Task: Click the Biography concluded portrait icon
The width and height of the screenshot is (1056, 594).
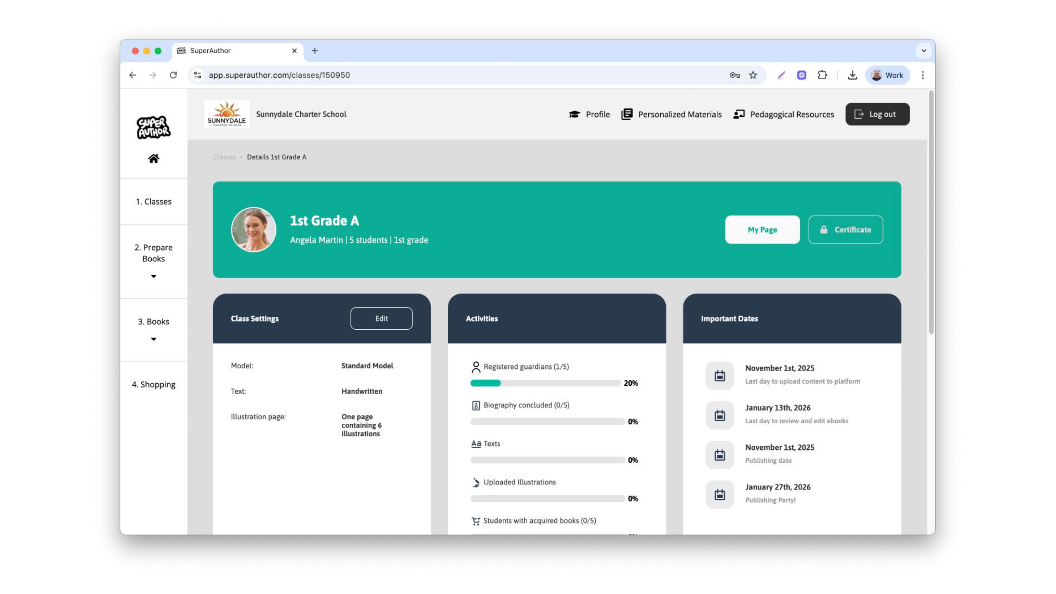Action: click(x=476, y=405)
